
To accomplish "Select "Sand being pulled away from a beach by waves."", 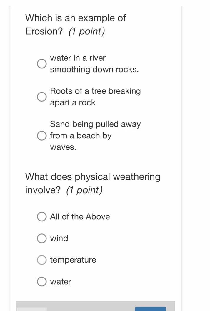I will pyautogui.click(x=42, y=136).
